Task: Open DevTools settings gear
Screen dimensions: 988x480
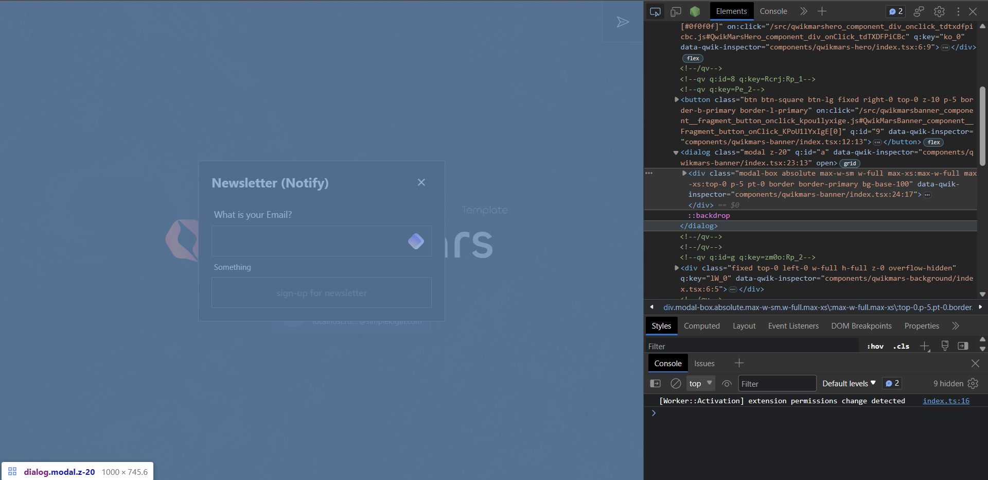Action: [x=939, y=11]
